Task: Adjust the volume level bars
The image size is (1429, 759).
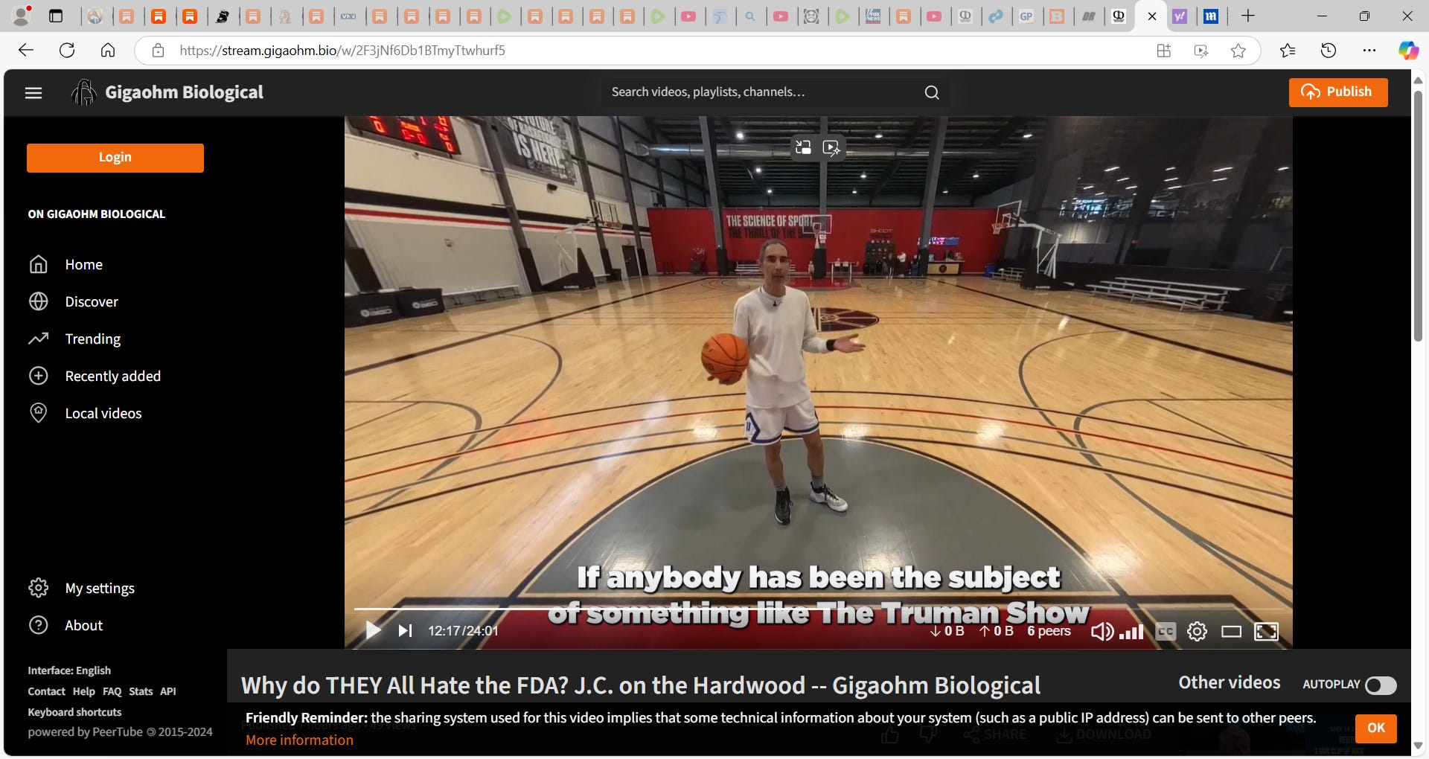Action: tap(1131, 632)
